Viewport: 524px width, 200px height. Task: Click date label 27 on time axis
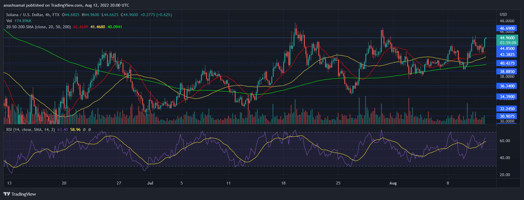(x=119, y=183)
